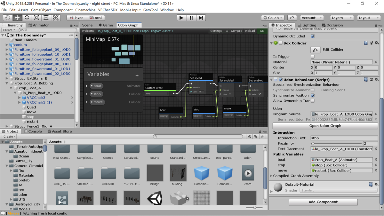Screen dimensions: 384x216
Task: Switch to the Scene tab
Action: click(87, 25)
